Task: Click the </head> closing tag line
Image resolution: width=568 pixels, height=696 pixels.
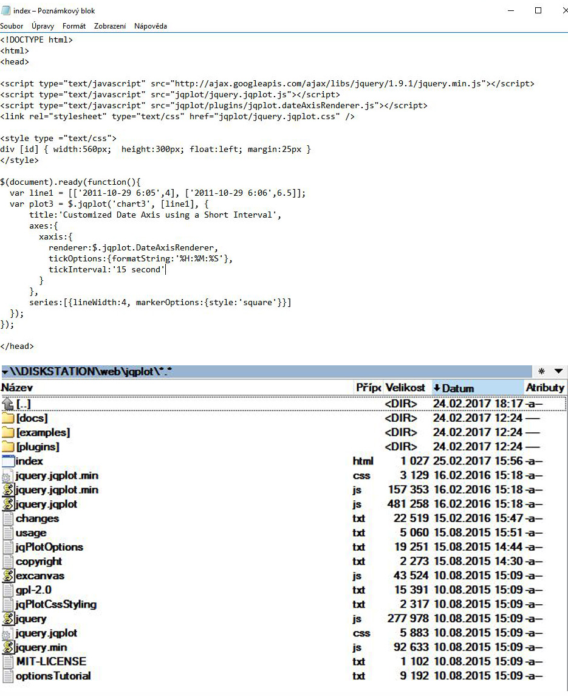Action: click(x=17, y=346)
